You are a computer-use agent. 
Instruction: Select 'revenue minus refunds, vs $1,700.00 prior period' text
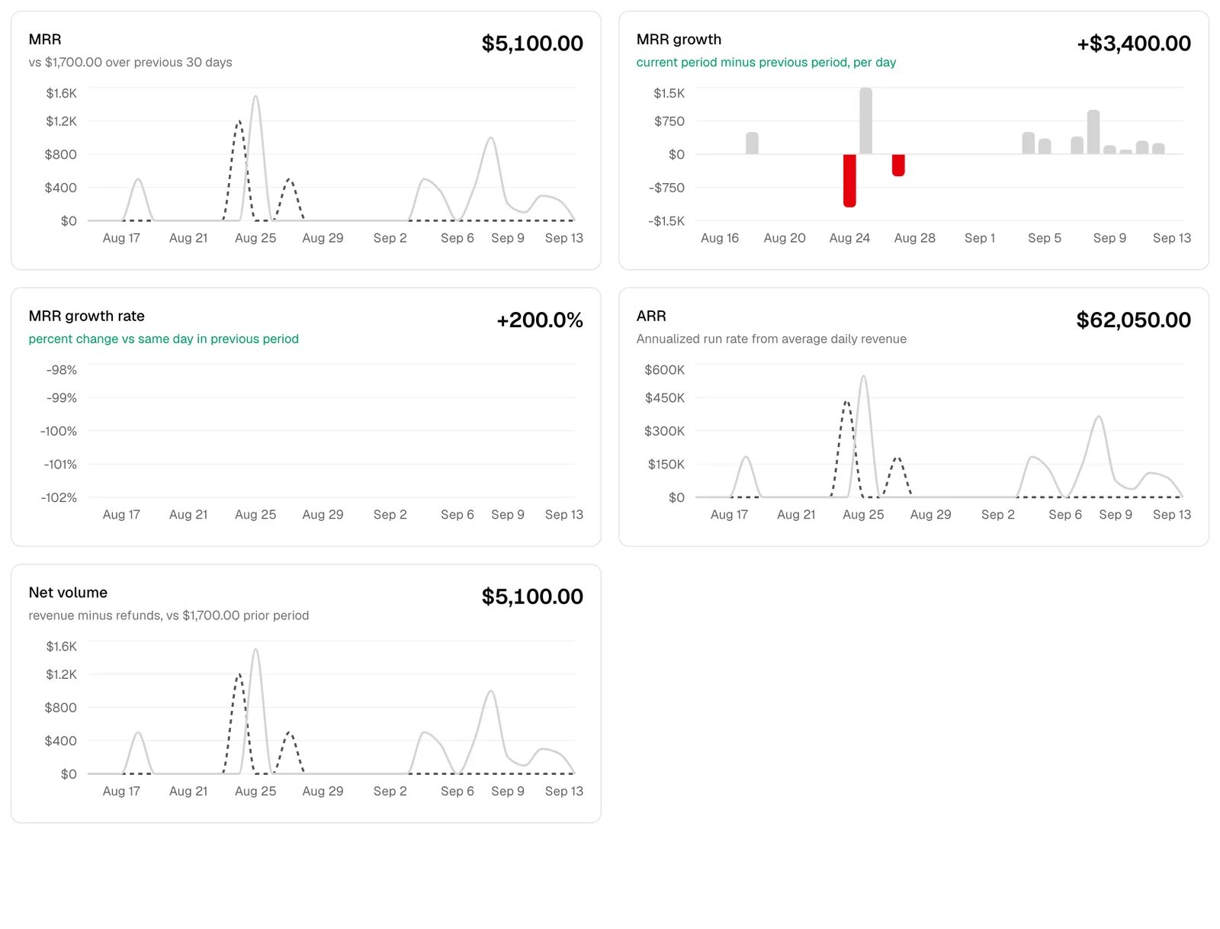point(169,616)
